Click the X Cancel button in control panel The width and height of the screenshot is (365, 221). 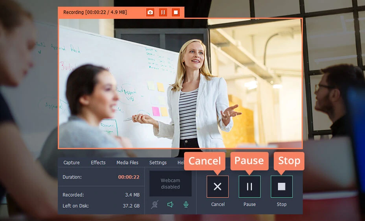click(x=218, y=186)
